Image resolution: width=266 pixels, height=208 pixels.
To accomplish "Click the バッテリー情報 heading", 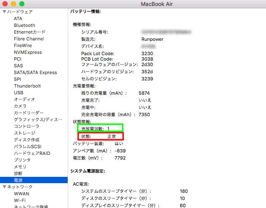I will click(x=85, y=11).
